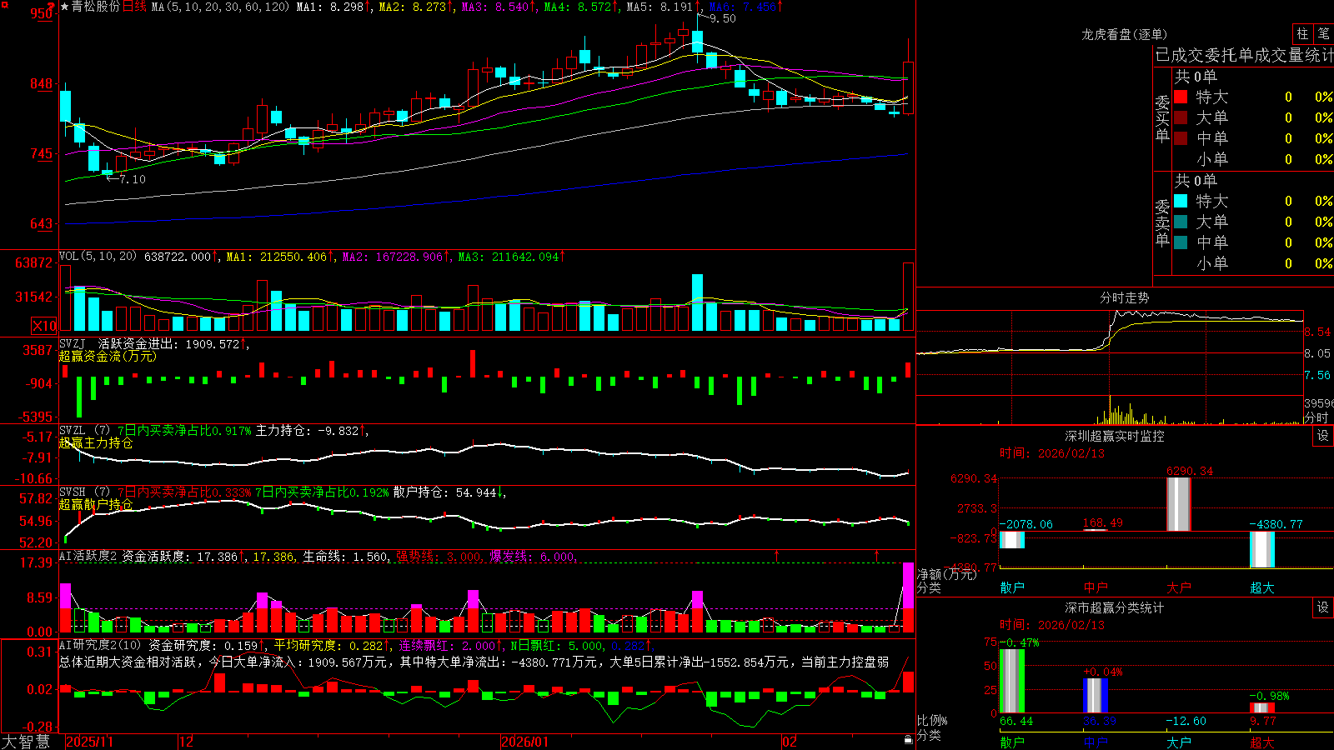Switch to the 柱 tab

(1302, 33)
